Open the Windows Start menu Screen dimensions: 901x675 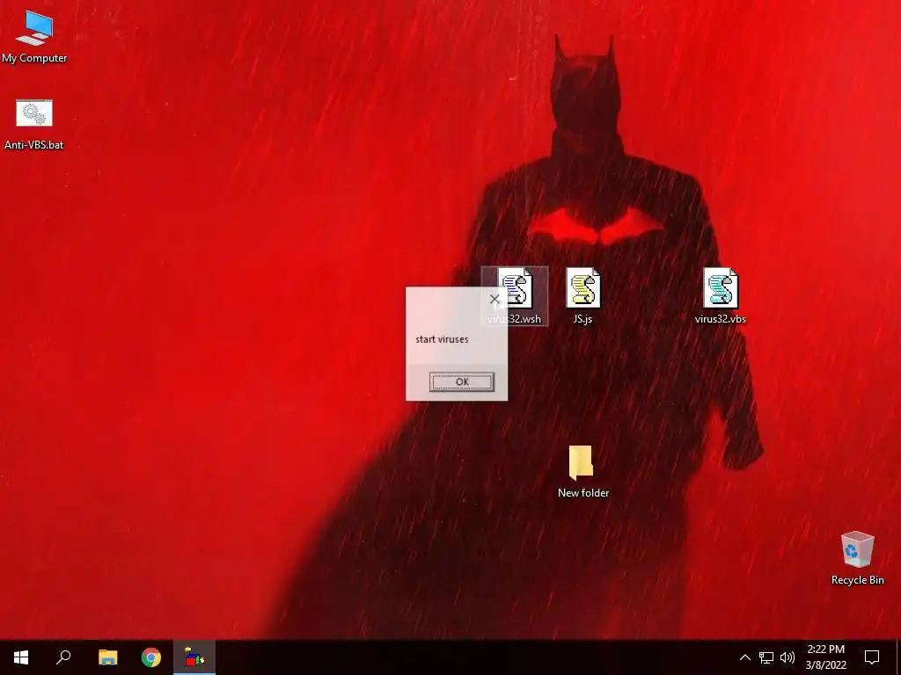point(21,657)
